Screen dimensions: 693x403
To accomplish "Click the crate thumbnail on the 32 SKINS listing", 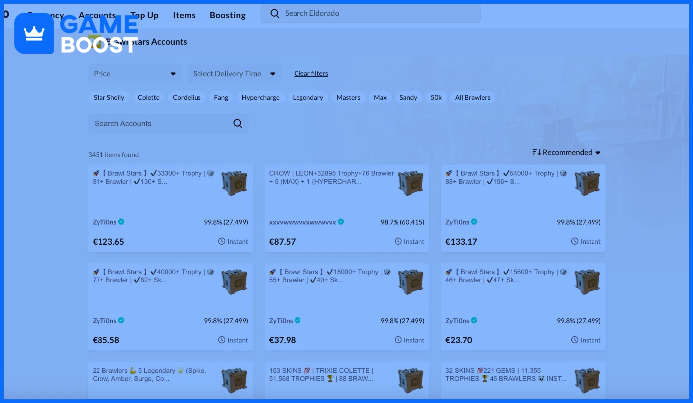I will click(x=587, y=380).
